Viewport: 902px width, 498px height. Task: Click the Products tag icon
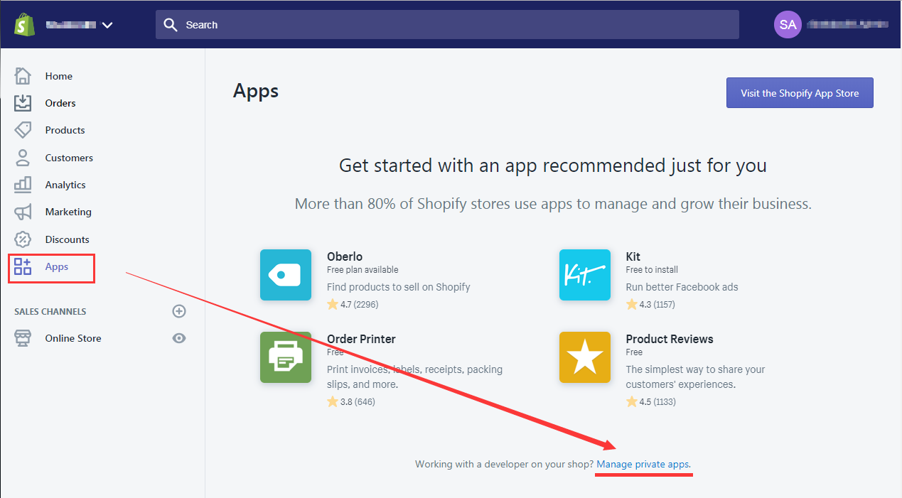coord(23,130)
